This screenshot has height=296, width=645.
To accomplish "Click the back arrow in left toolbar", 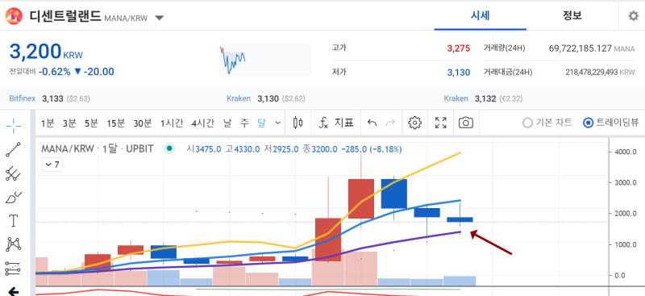I will (14, 291).
